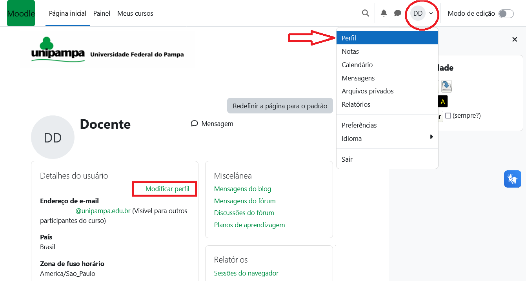526x281 pixels.
Task: Select the yellow-on-black contrast swatch
Action: pos(443,102)
